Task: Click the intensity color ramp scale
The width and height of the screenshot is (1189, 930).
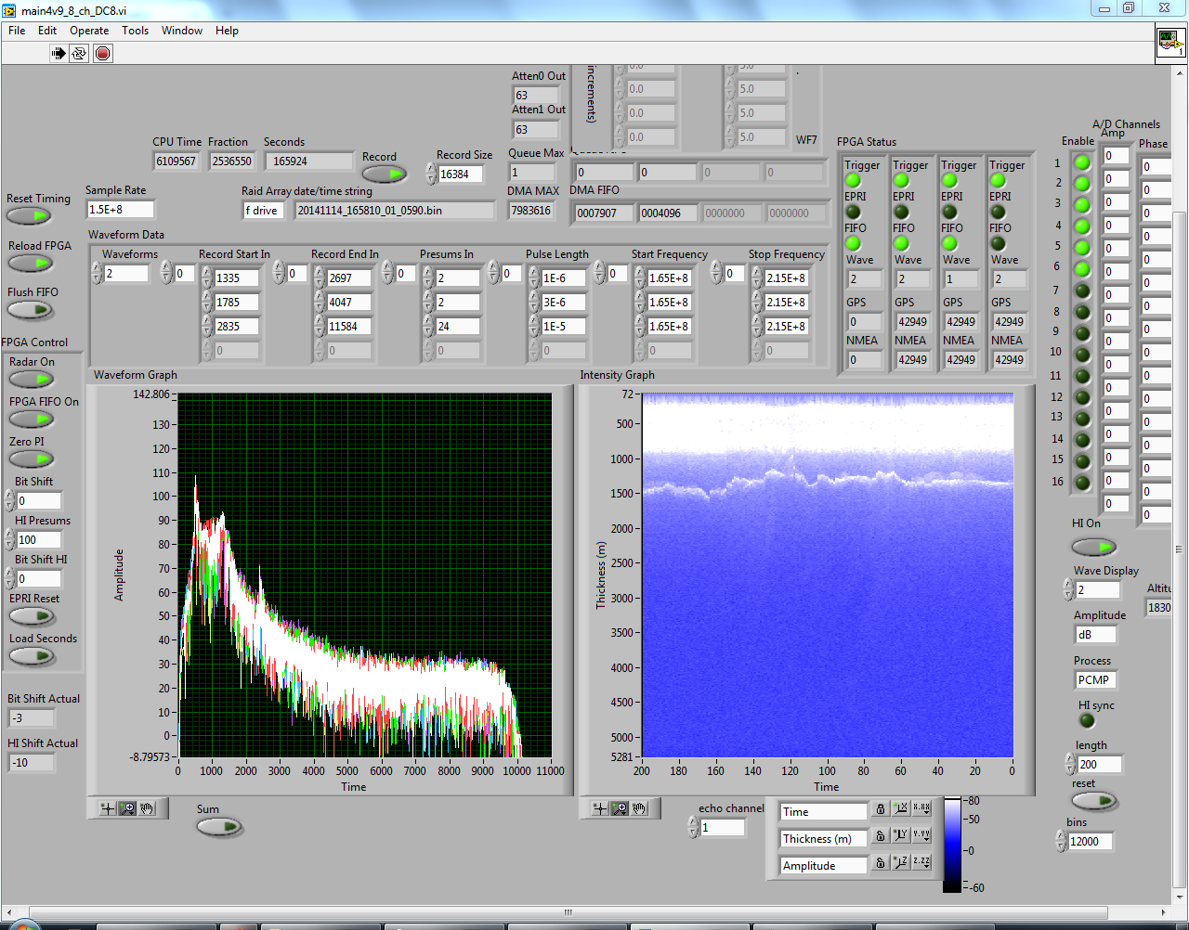Action: pos(952,845)
